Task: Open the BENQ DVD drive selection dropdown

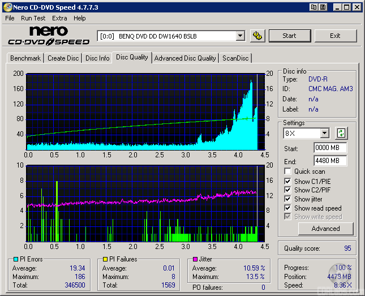Action: tap(240, 36)
